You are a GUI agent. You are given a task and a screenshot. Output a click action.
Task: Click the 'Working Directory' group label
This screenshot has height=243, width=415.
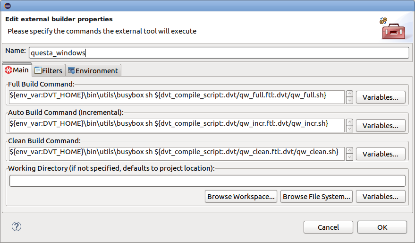pos(111,168)
